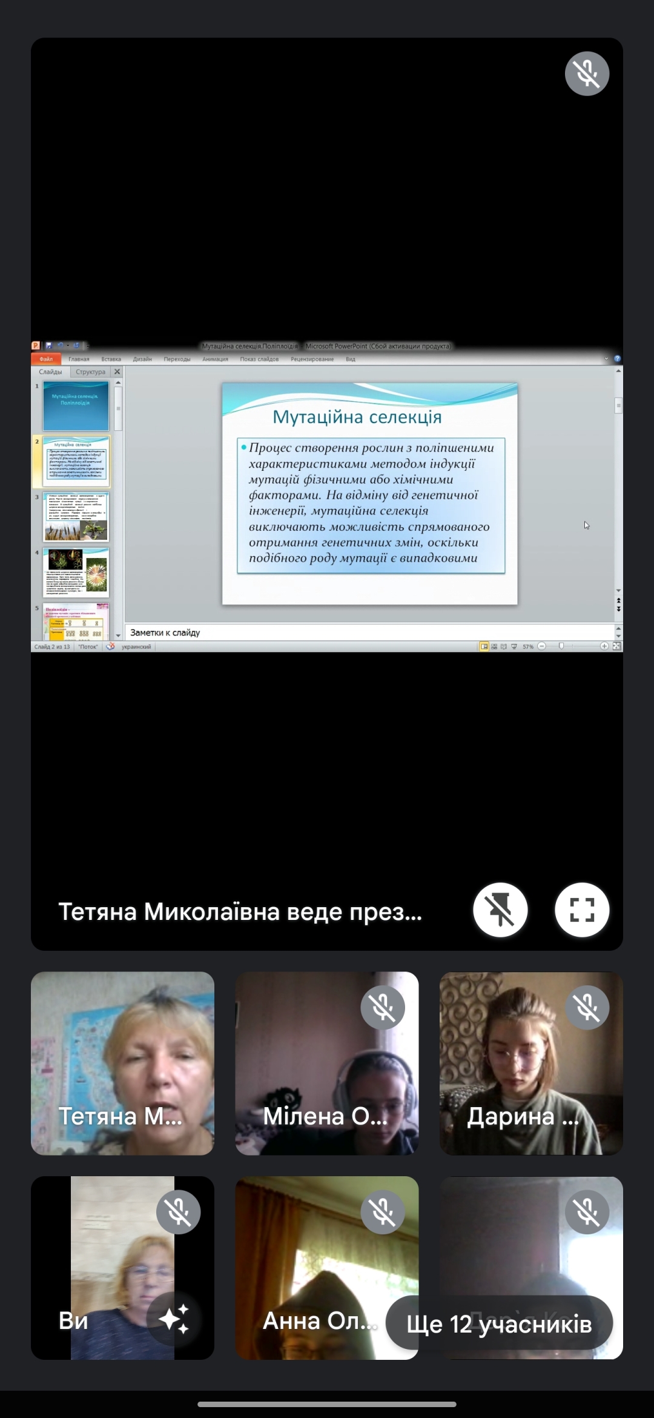Click the PowerPoint app icon in title bar
The width and height of the screenshot is (654, 1418).
tap(36, 346)
